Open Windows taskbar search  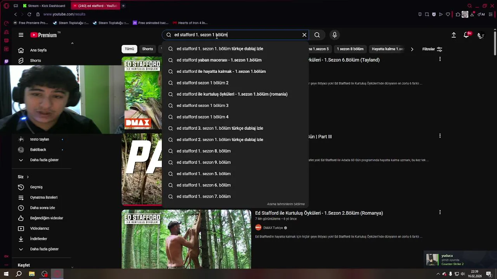point(19,274)
